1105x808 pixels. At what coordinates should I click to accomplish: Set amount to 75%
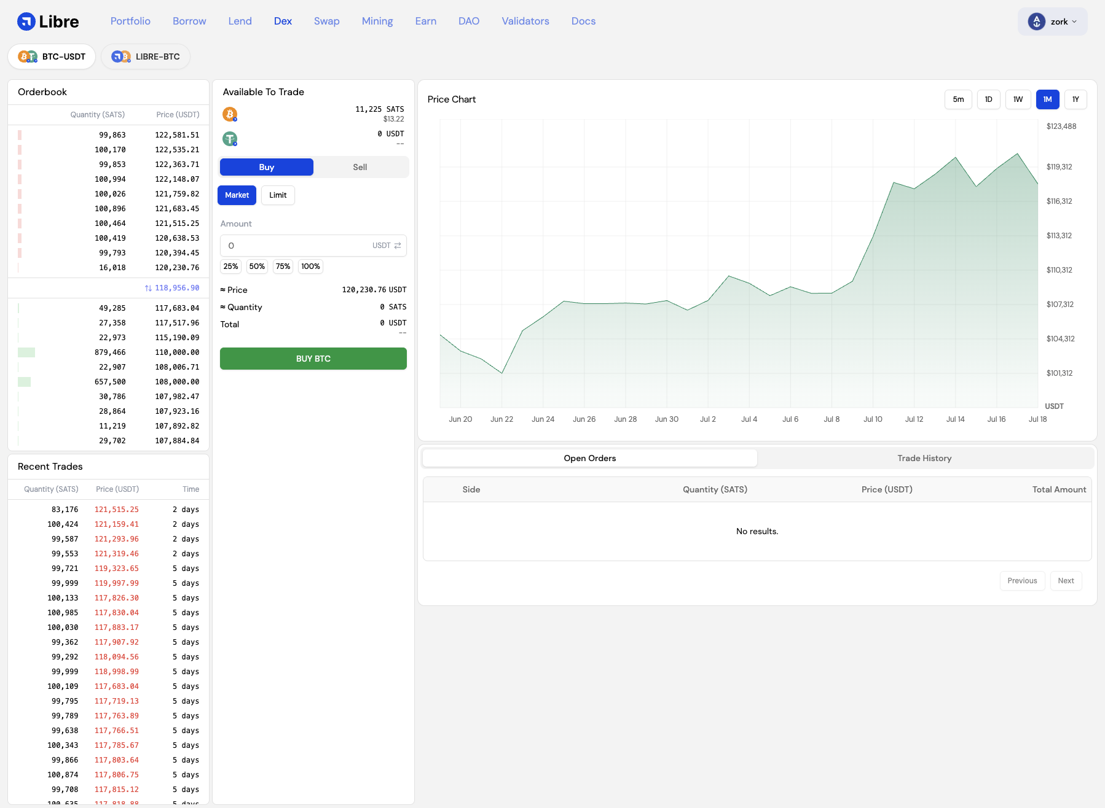click(x=283, y=266)
